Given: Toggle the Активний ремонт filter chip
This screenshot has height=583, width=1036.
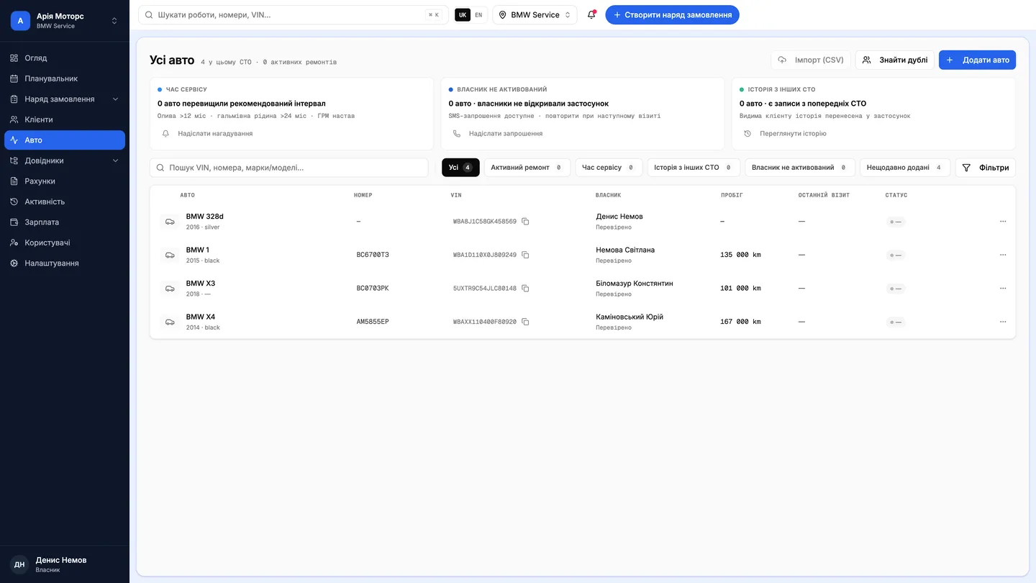Looking at the screenshot, I should (x=527, y=168).
